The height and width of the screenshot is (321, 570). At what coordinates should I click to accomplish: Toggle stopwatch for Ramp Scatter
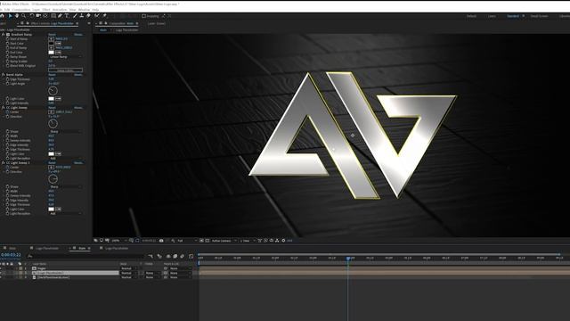pyautogui.click(x=7, y=62)
